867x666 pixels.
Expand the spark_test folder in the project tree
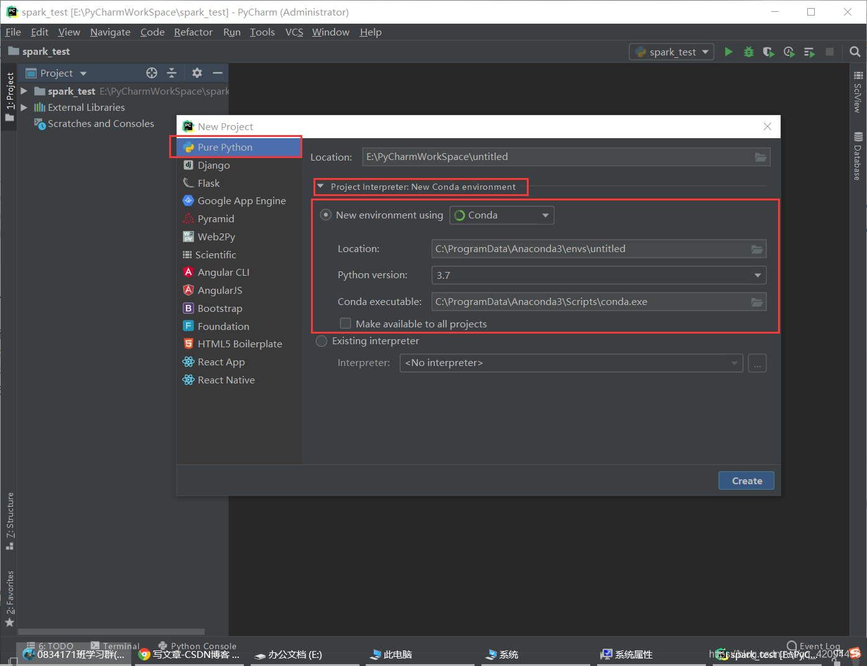(24, 91)
